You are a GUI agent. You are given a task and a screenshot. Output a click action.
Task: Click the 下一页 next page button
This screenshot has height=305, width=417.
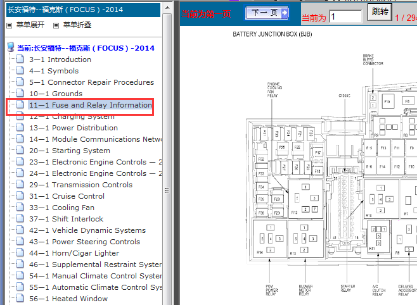(x=267, y=13)
